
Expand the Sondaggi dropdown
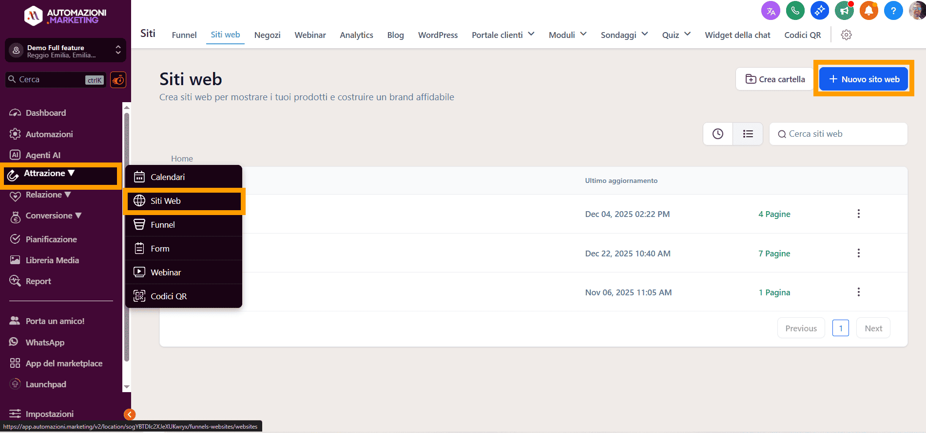(624, 35)
